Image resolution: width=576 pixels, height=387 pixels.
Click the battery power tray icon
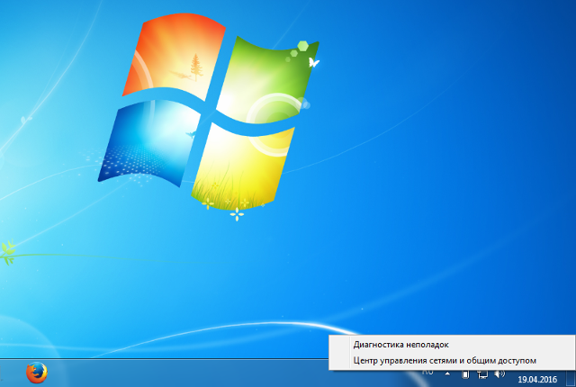pyautogui.click(x=465, y=374)
